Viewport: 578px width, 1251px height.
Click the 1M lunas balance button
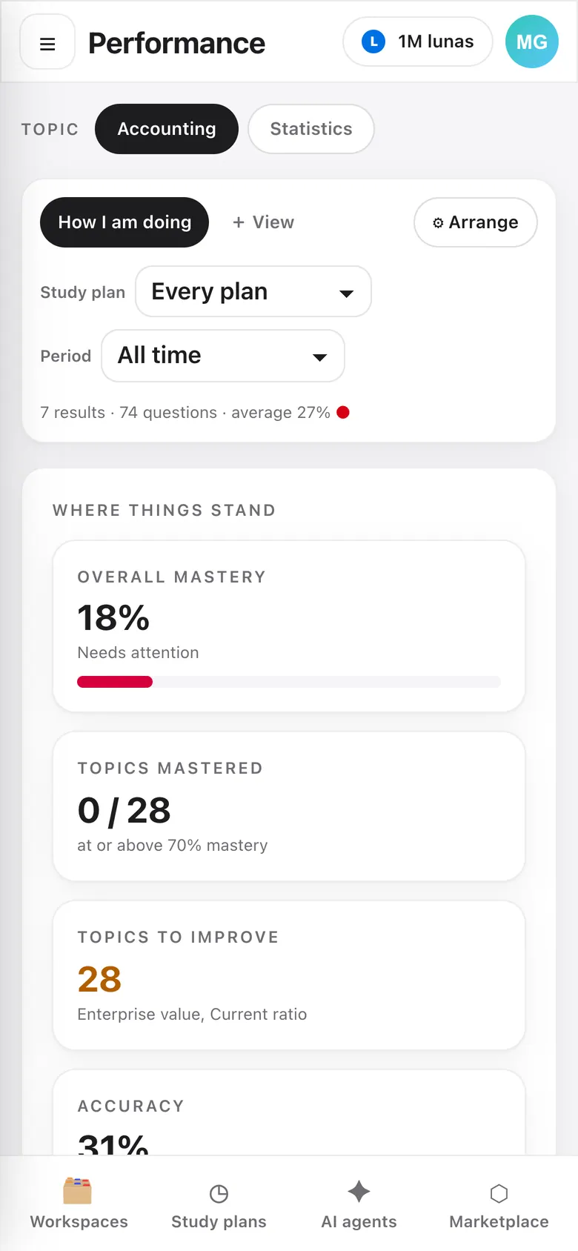click(418, 42)
